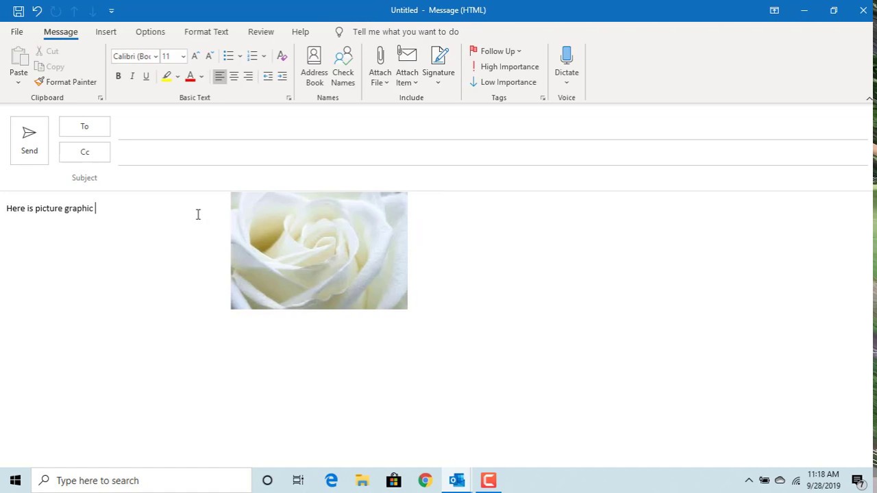Expand the Calibri font name dropdown
The image size is (877, 493).
click(x=156, y=56)
